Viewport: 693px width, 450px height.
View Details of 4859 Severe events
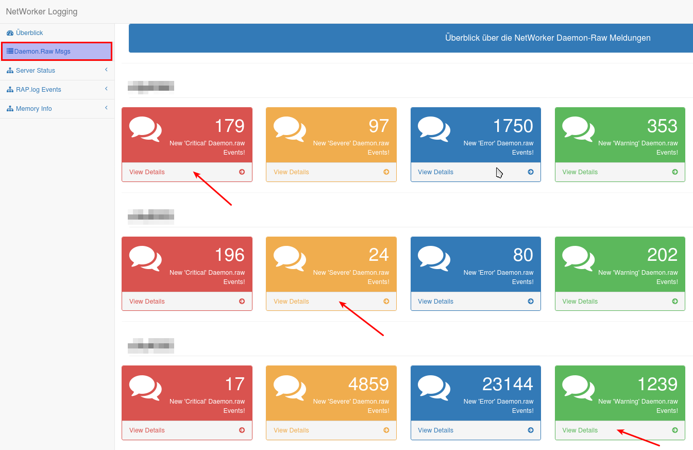(291, 430)
